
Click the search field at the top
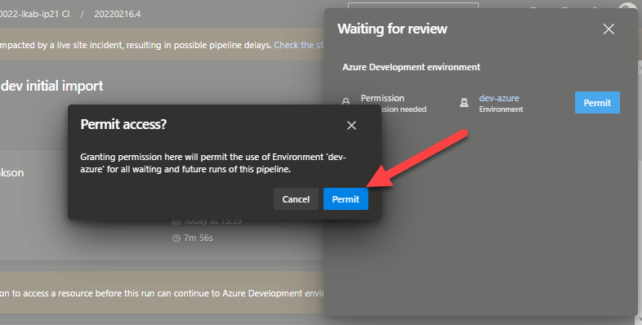(413, 5)
